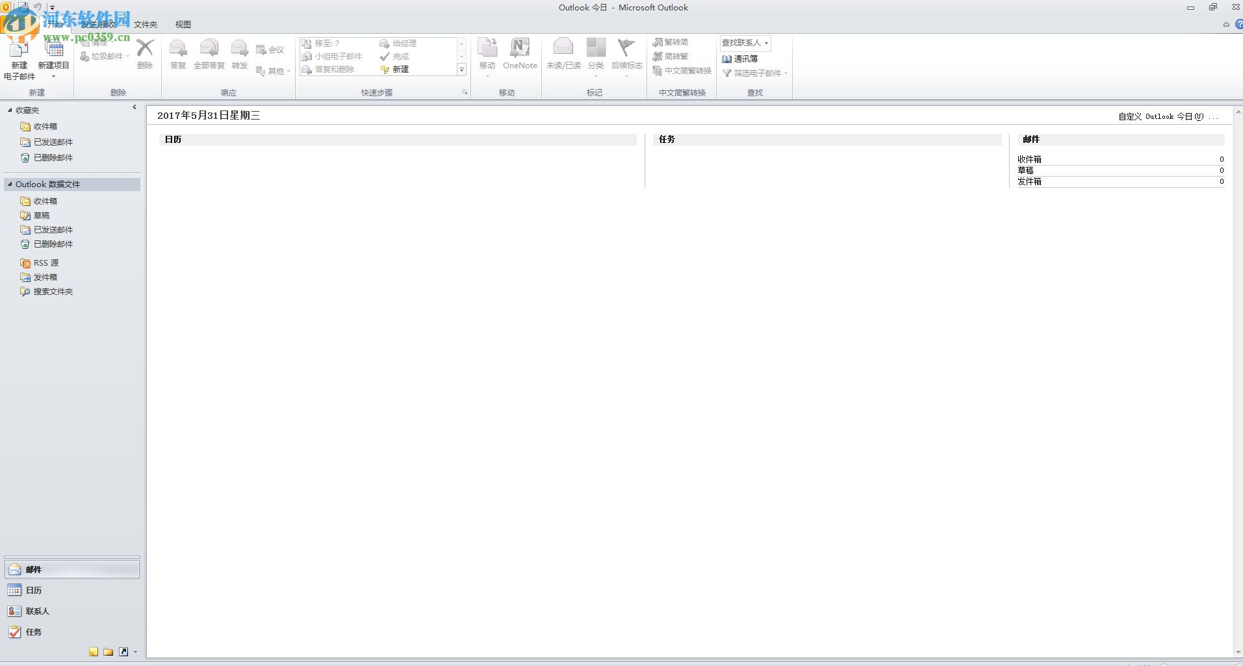Open the Junk (垃圾邮件) dropdown

[105, 57]
